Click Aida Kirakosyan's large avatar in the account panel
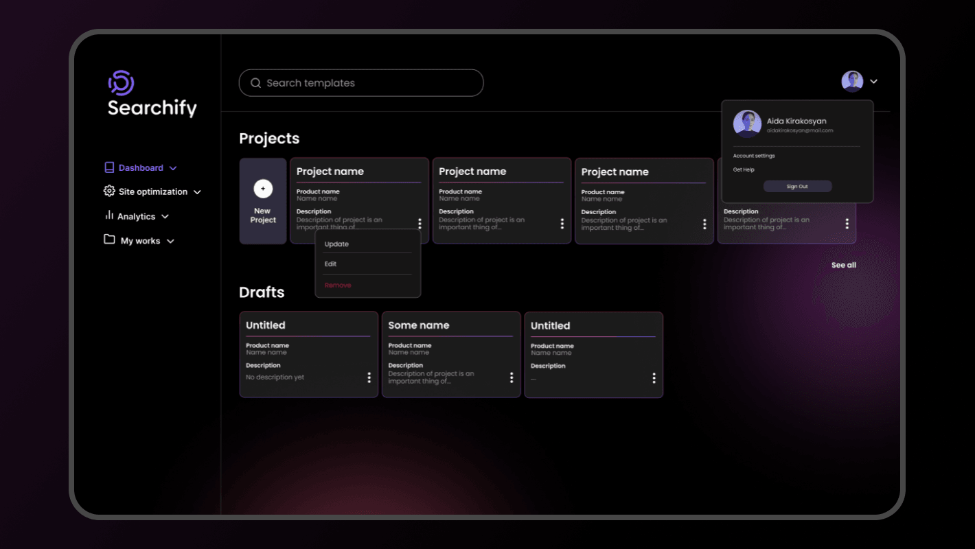 point(747,124)
